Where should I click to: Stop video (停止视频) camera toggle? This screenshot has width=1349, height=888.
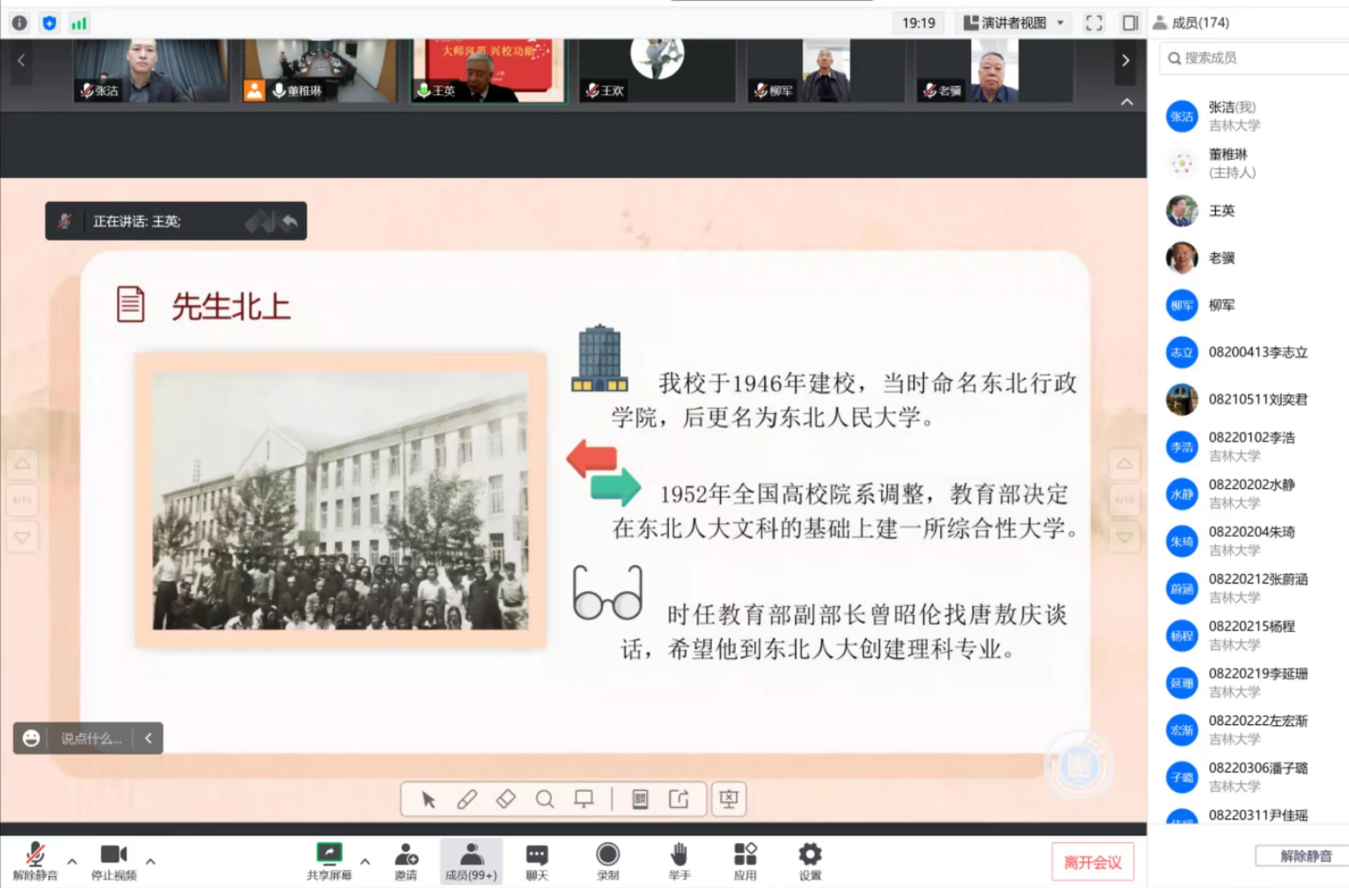(x=113, y=860)
